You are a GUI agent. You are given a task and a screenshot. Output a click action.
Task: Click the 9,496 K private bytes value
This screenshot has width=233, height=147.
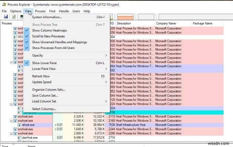(78, 138)
